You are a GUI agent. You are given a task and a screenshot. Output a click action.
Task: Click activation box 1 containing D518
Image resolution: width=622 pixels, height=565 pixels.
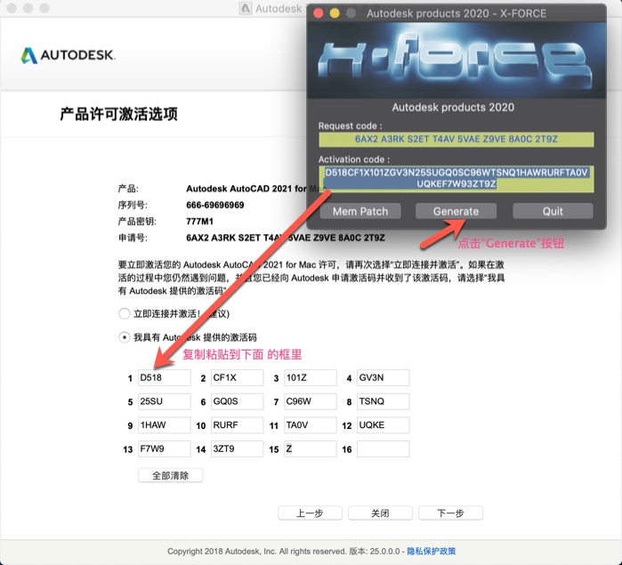click(x=164, y=378)
